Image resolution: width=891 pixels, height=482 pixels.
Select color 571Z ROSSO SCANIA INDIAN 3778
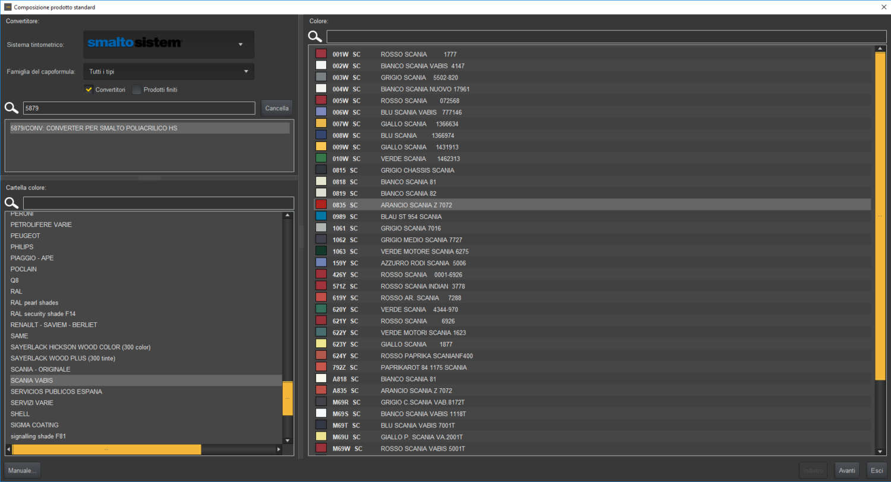coord(592,286)
